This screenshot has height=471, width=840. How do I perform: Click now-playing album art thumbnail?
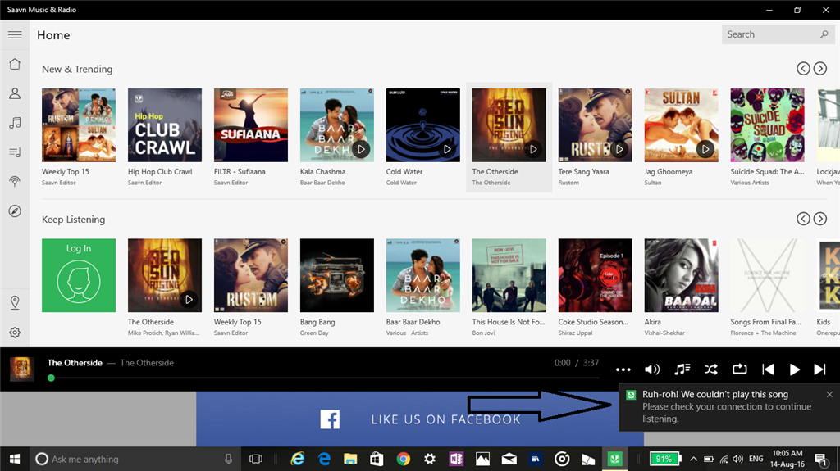[x=22, y=369]
